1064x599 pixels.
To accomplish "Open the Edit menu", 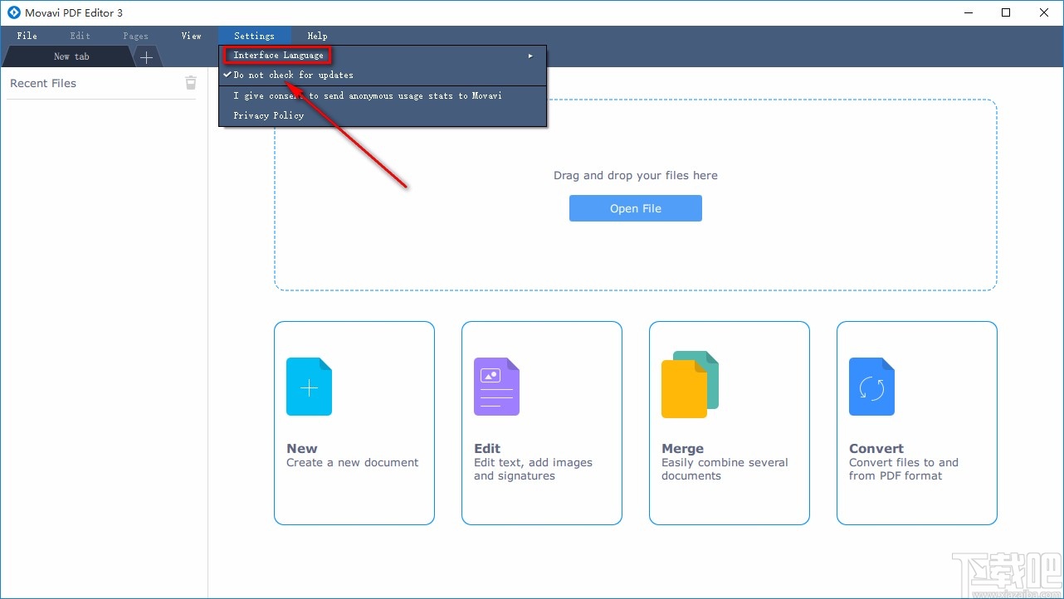I will [x=80, y=36].
